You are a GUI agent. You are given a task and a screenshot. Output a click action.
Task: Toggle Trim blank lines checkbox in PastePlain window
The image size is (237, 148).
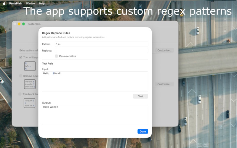[x=20, y=94]
